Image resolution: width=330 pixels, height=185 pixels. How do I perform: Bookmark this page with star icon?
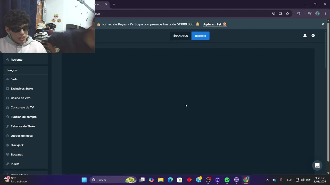(287, 14)
